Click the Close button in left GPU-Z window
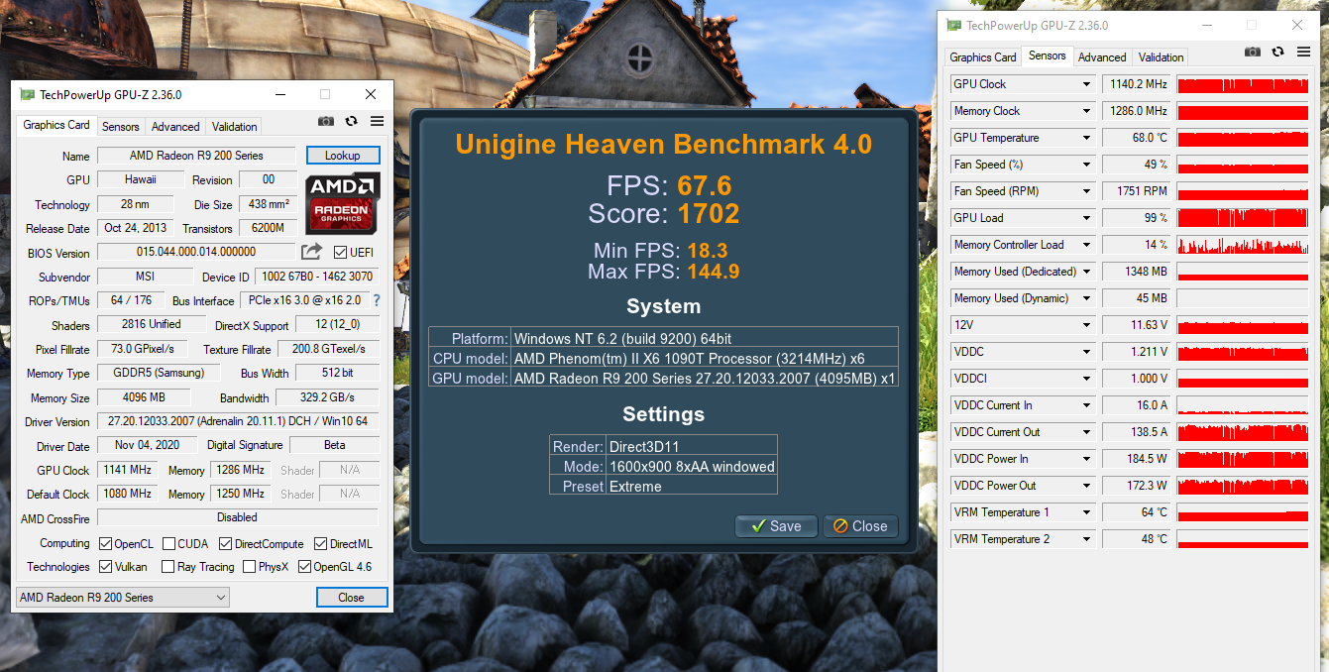The width and height of the screenshot is (1329, 672). click(x=352, y=598)
